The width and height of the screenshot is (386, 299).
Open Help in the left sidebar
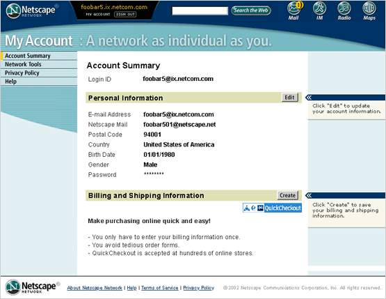tap(11, 82)
